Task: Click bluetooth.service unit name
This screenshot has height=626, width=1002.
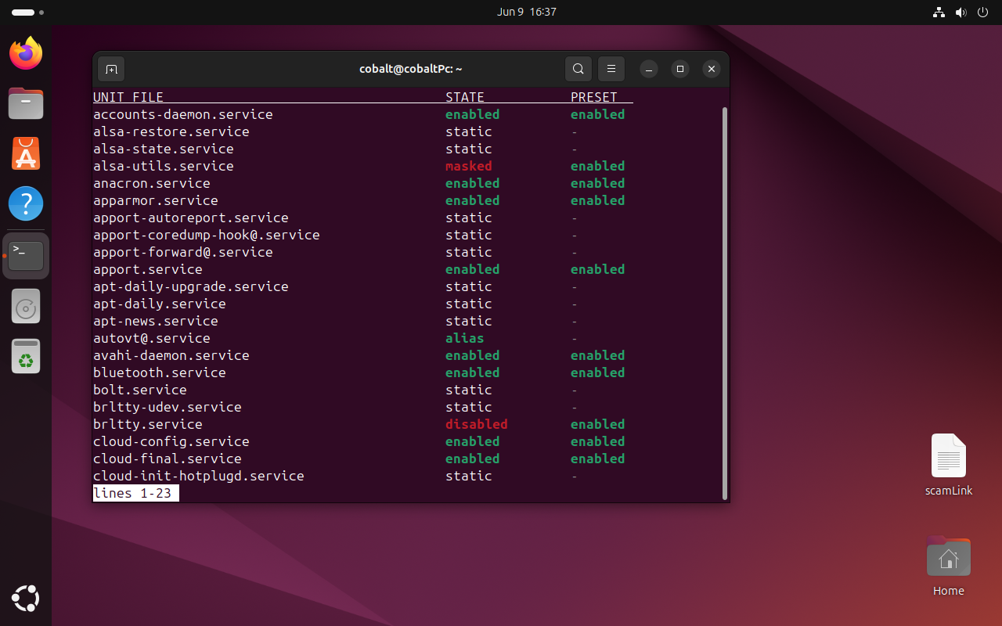Action: click(x=160, y=372)
